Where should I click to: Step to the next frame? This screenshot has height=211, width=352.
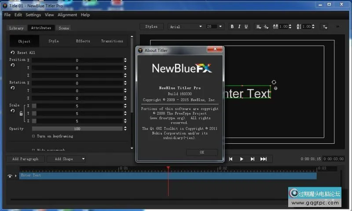click(253, 159)
